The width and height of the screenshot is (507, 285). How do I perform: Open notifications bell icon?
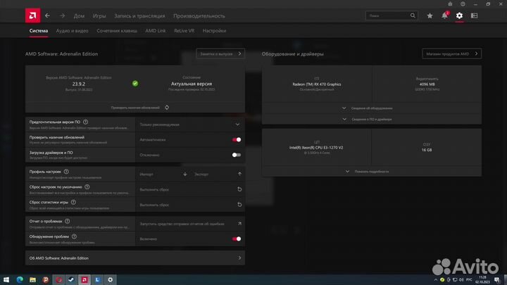point(445,15)
